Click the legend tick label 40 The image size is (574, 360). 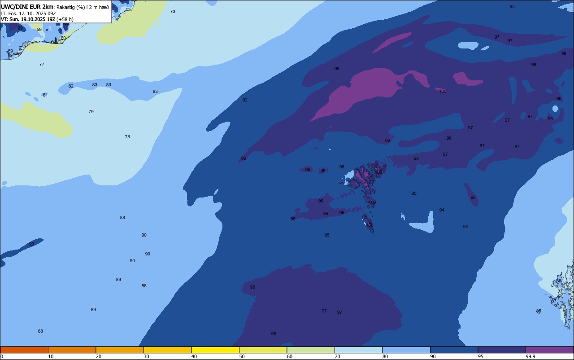pos(194,356)
